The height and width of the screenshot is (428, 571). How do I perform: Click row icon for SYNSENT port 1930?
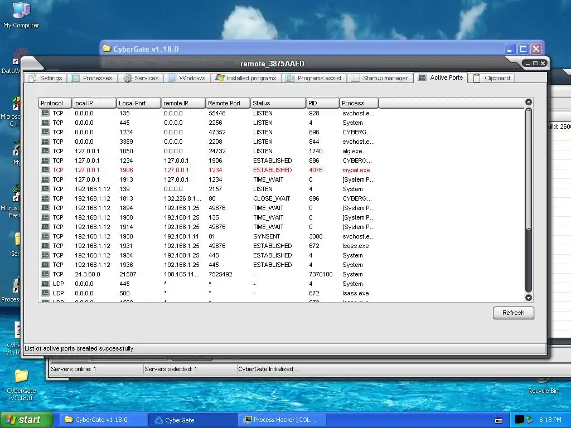click(x=45, y=236)
